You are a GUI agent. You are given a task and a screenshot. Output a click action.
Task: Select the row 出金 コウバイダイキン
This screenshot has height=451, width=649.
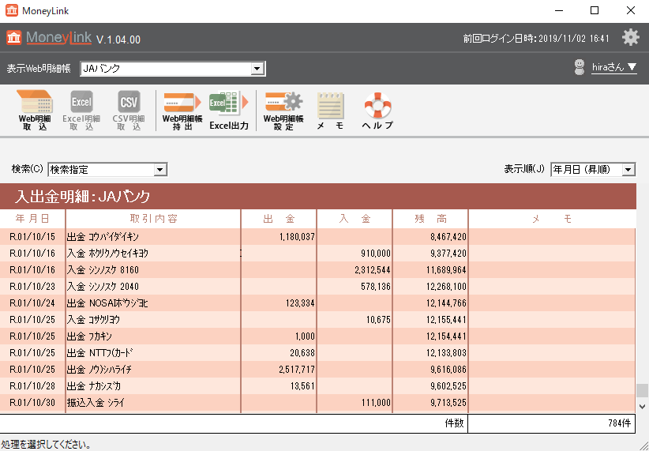(317, 237)
